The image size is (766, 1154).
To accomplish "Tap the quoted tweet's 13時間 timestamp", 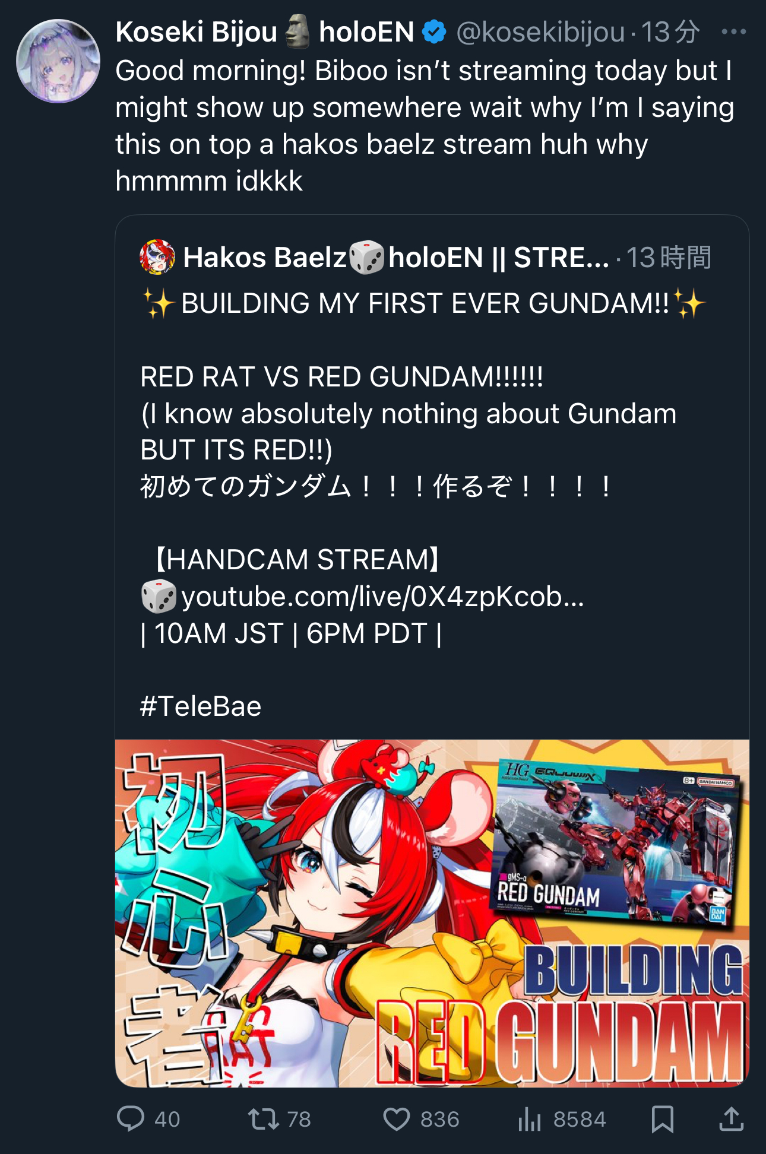I will click(x=669, y=258).
